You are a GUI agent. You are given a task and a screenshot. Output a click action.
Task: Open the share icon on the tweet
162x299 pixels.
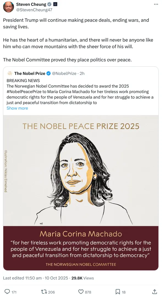coord(154,292)
